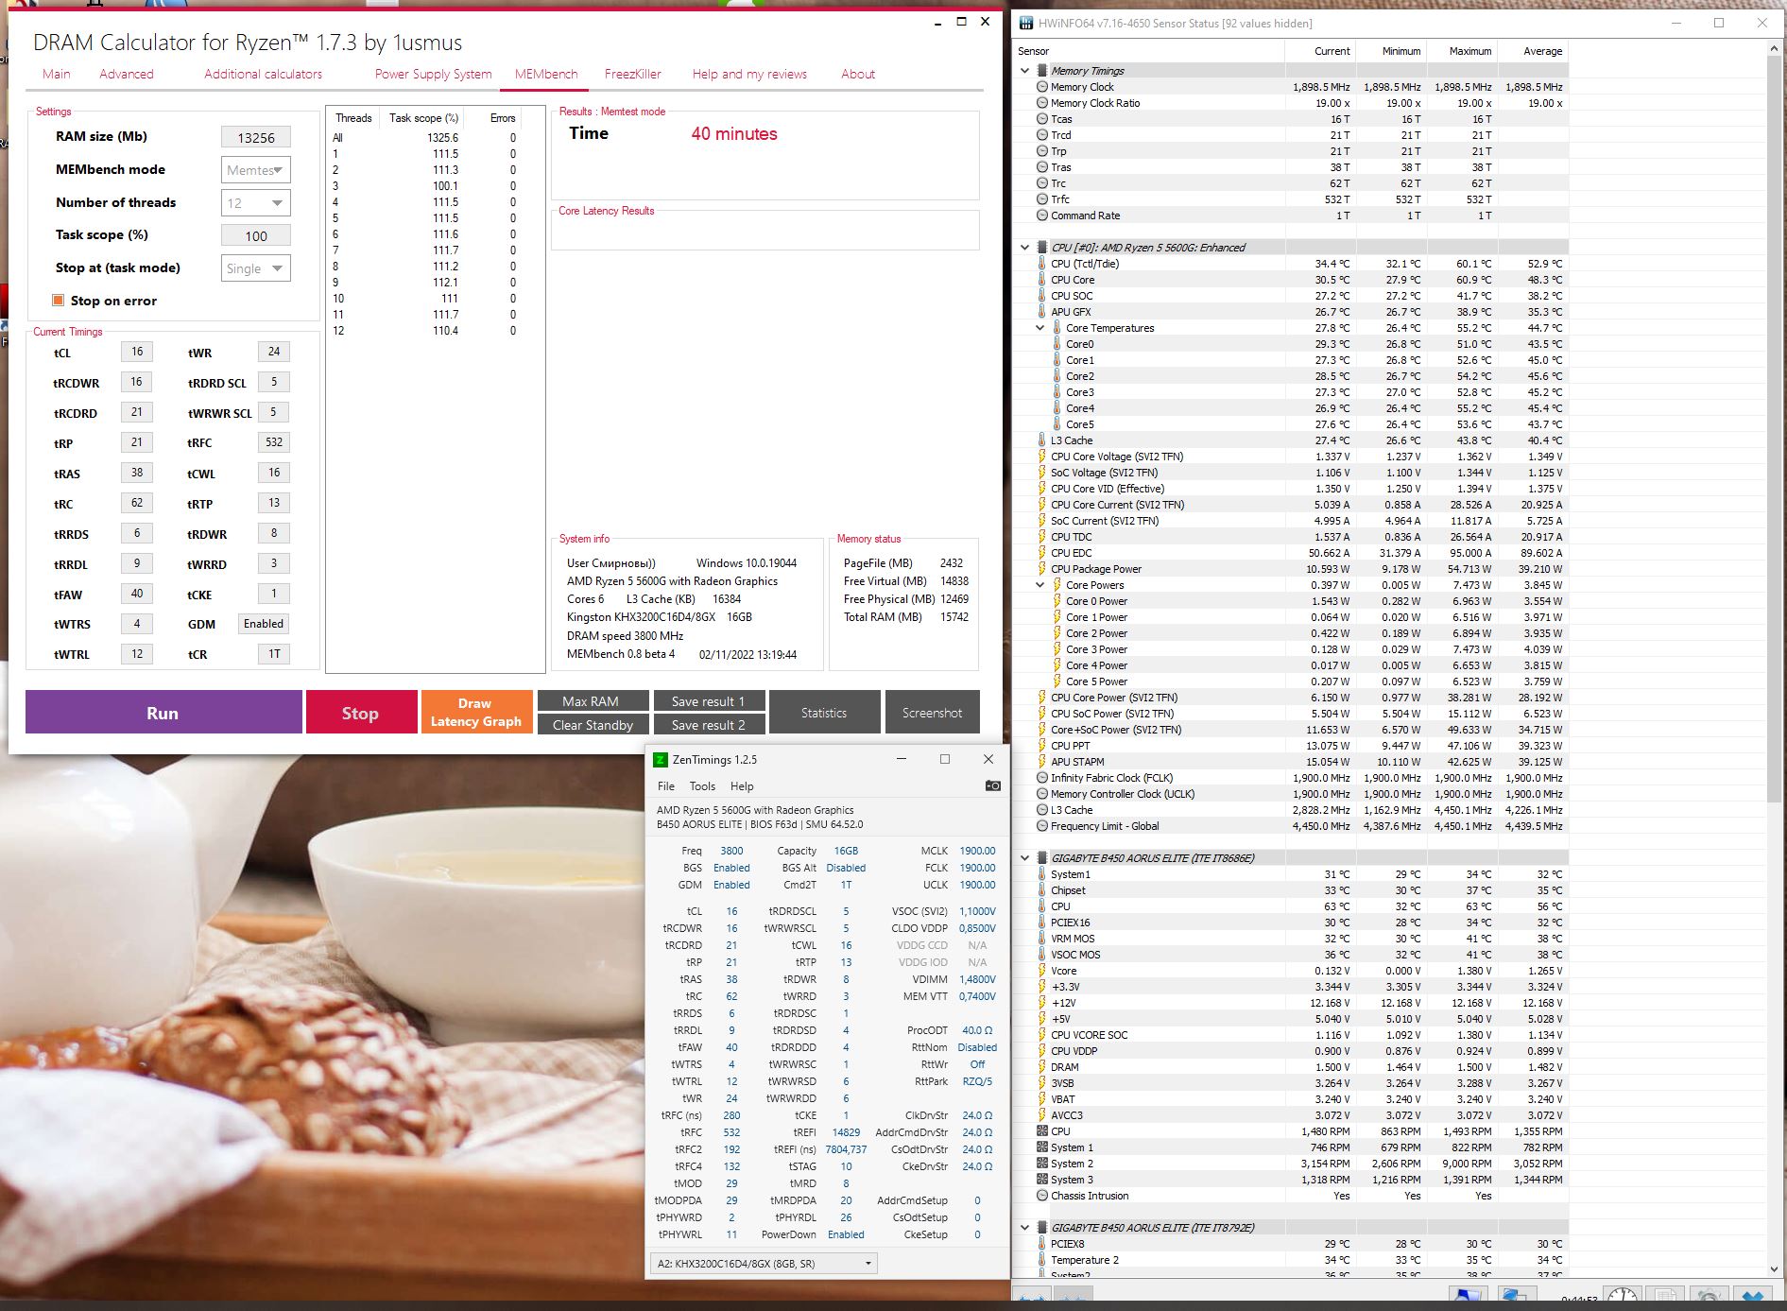Click the HWiNFO vertical scrollbar

tap(1777, 662)
